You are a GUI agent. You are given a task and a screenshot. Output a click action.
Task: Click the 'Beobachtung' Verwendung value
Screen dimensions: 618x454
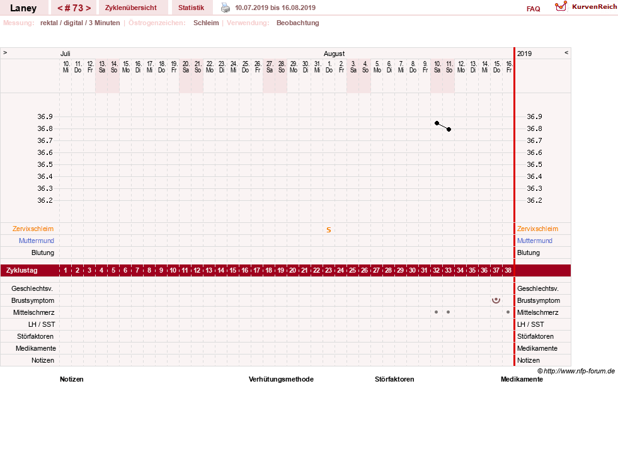(x=297, y=23)
